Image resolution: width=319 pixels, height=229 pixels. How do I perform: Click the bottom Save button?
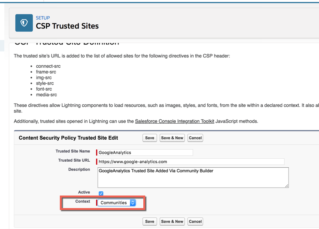(149, 221)
